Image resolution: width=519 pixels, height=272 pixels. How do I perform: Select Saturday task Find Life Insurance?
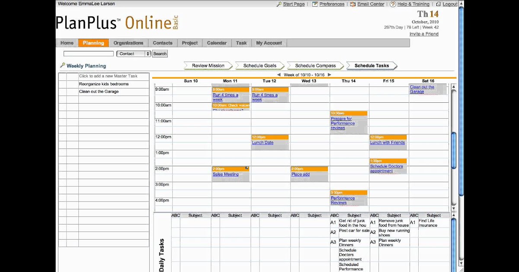point(428,223)
